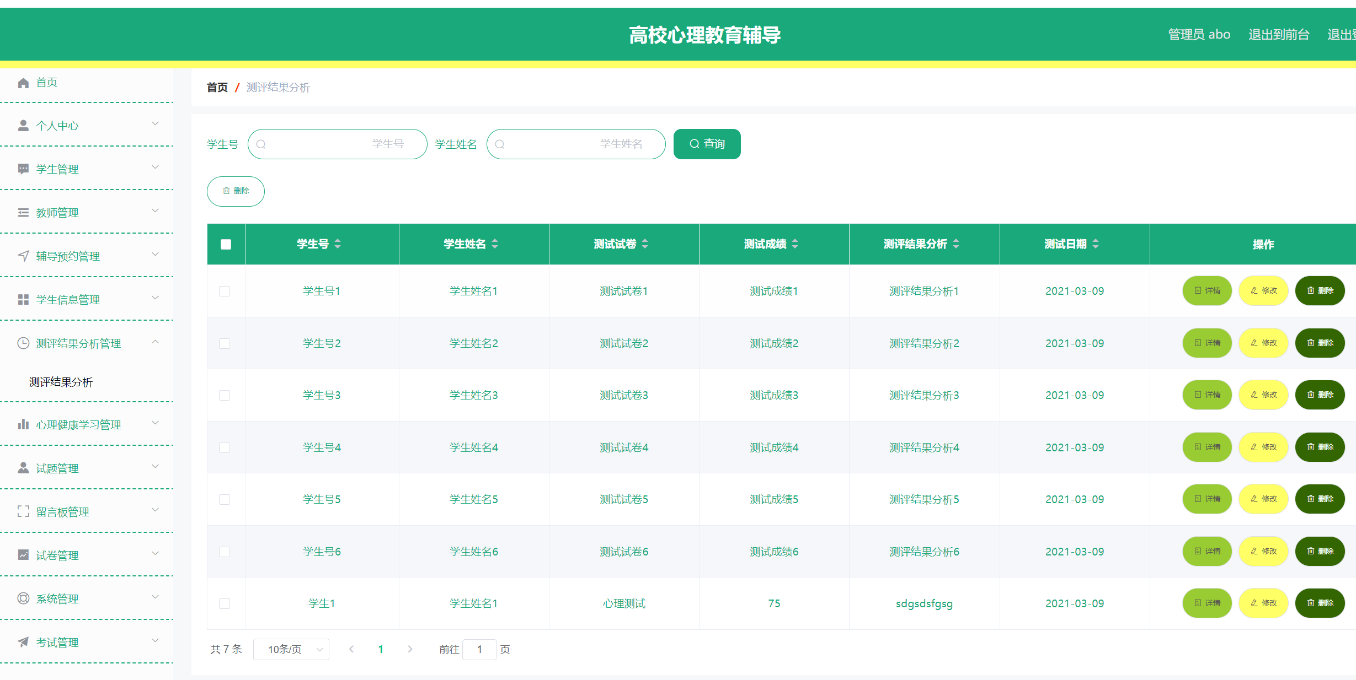Open the 10条/页 page size dropdown
Screen dimensions: 1356x680
(291, 649)
